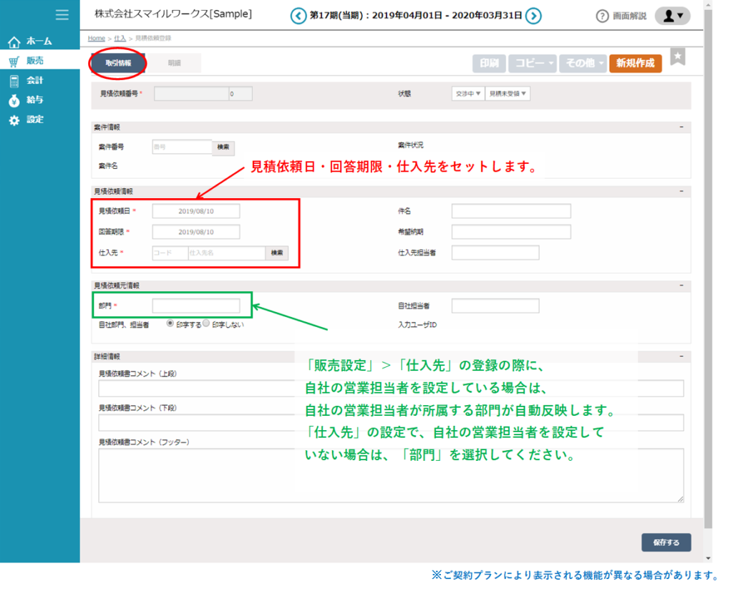This screenshot has width=733, height=589.
Task: Go to previous fiscal period arrow
Action: tap(298, 16)
